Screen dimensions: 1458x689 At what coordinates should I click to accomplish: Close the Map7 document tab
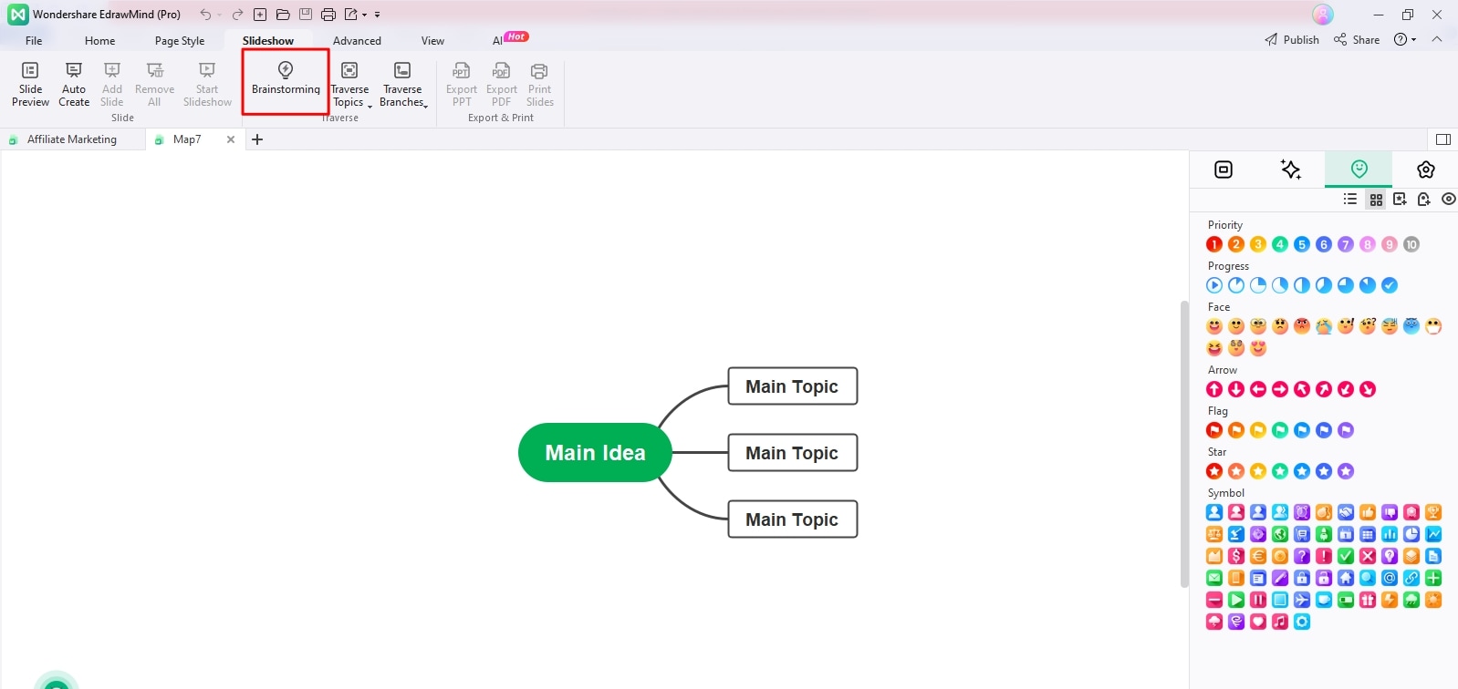click(x=231, y=139)
